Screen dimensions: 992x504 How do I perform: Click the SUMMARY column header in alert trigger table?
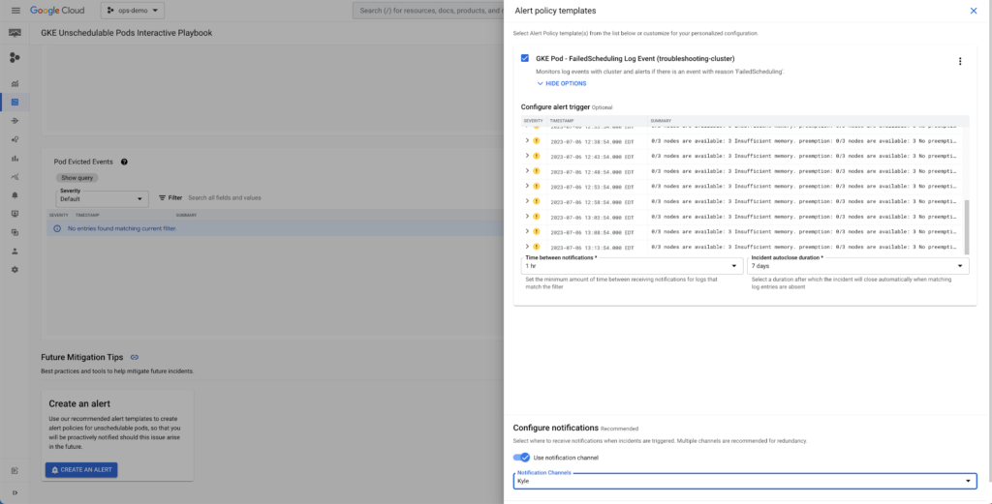click(x=661, y=120)
